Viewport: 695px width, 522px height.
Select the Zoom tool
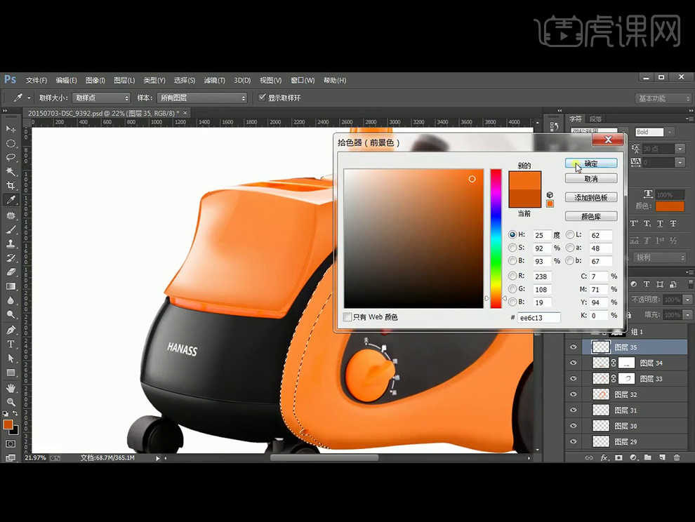pyautogui.click(x=11, y=402)
